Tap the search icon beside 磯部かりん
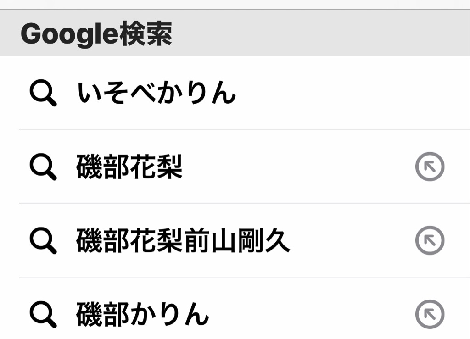 tap(43, 314)
